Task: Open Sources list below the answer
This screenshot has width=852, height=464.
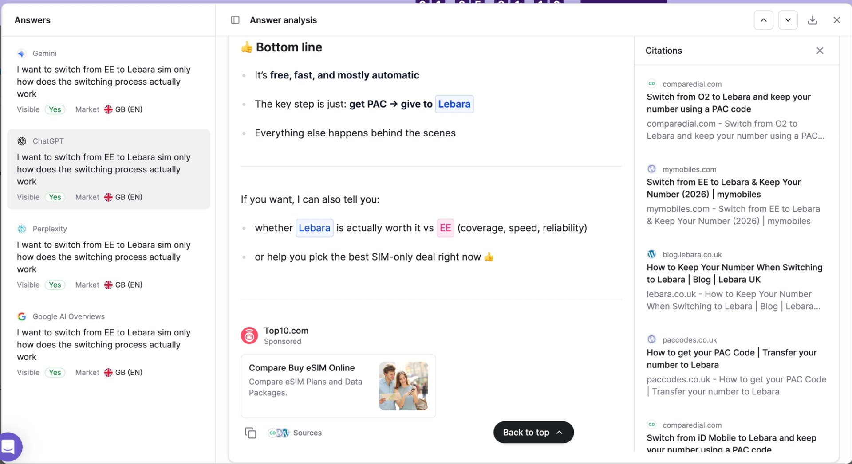Action: pyautogui.click(x=307, y=433)
